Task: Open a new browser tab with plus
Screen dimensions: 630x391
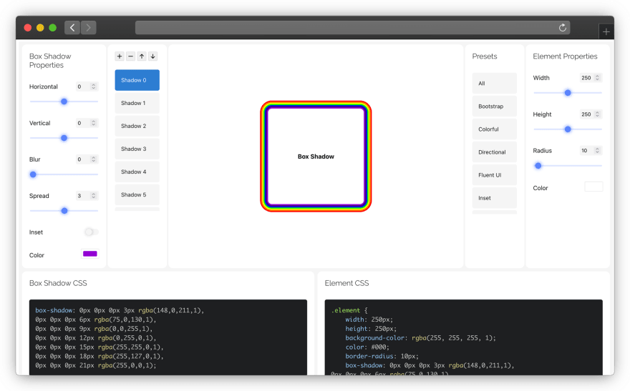Action: tap(606, 31)
